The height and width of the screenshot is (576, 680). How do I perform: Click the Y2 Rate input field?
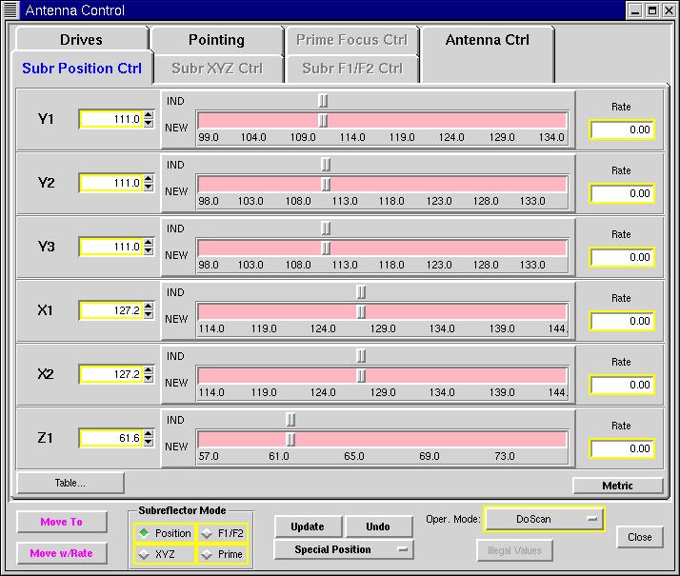pos(622,193)
